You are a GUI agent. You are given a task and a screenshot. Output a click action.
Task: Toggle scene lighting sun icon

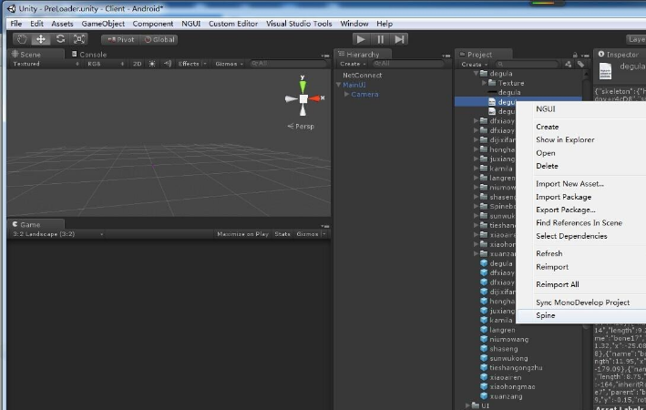tap(152, 64)
